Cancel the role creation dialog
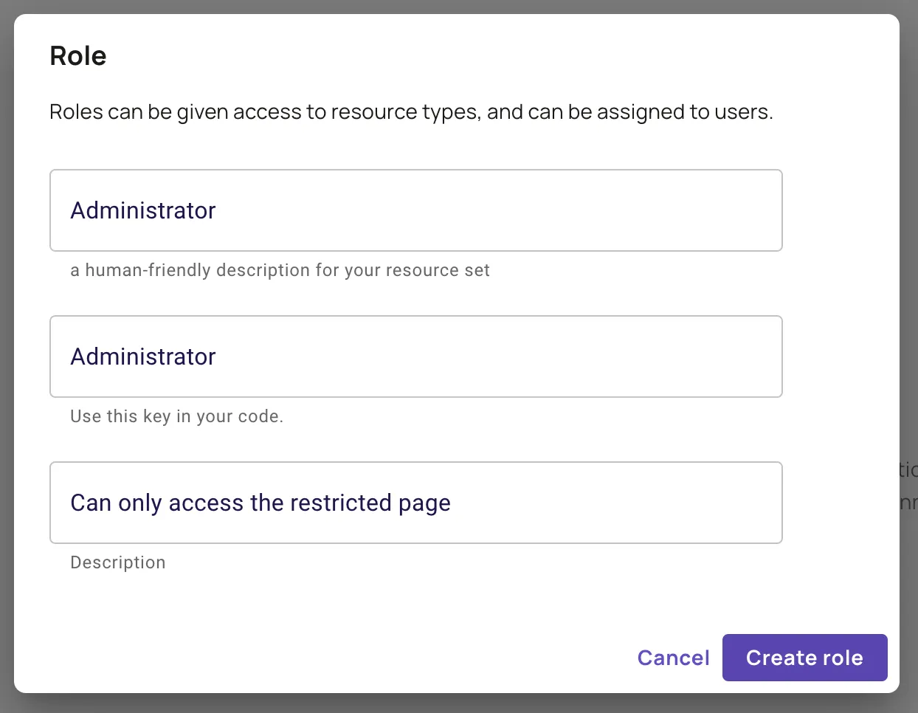918x713 pixels. click(673, 658)
